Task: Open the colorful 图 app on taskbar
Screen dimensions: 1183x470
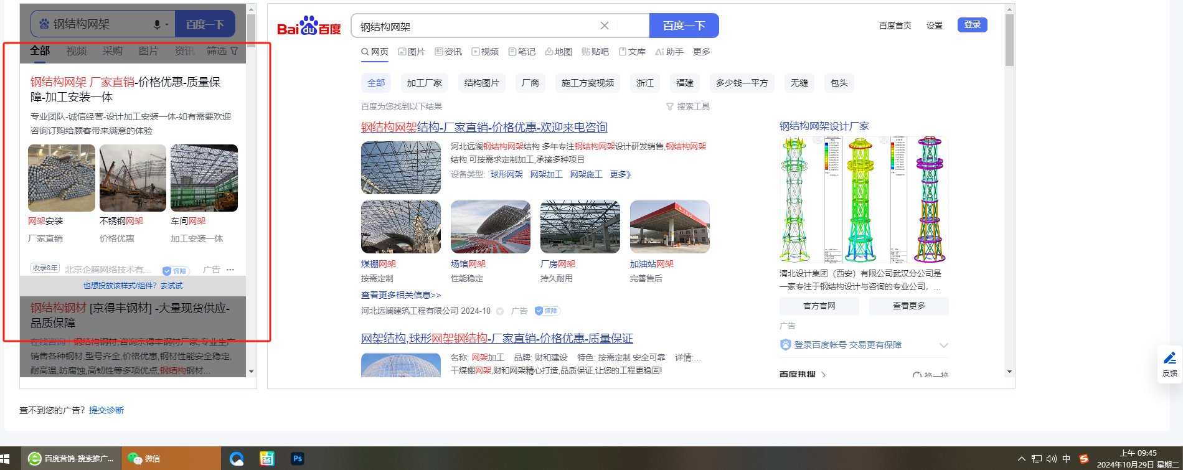Action: 267,459
